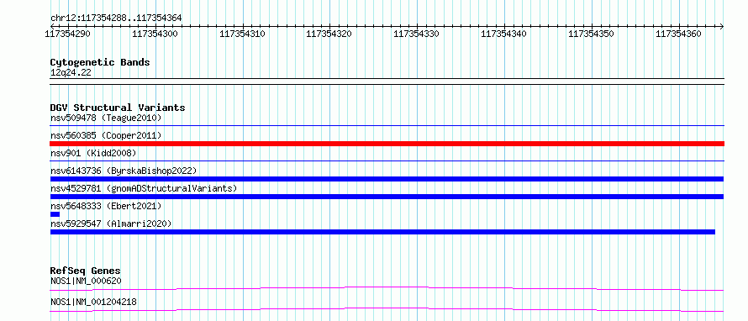This screenshot has width=748, height=321.
Task: Select the Cytogenetic Bands track title
Action: tap(100, 62)
